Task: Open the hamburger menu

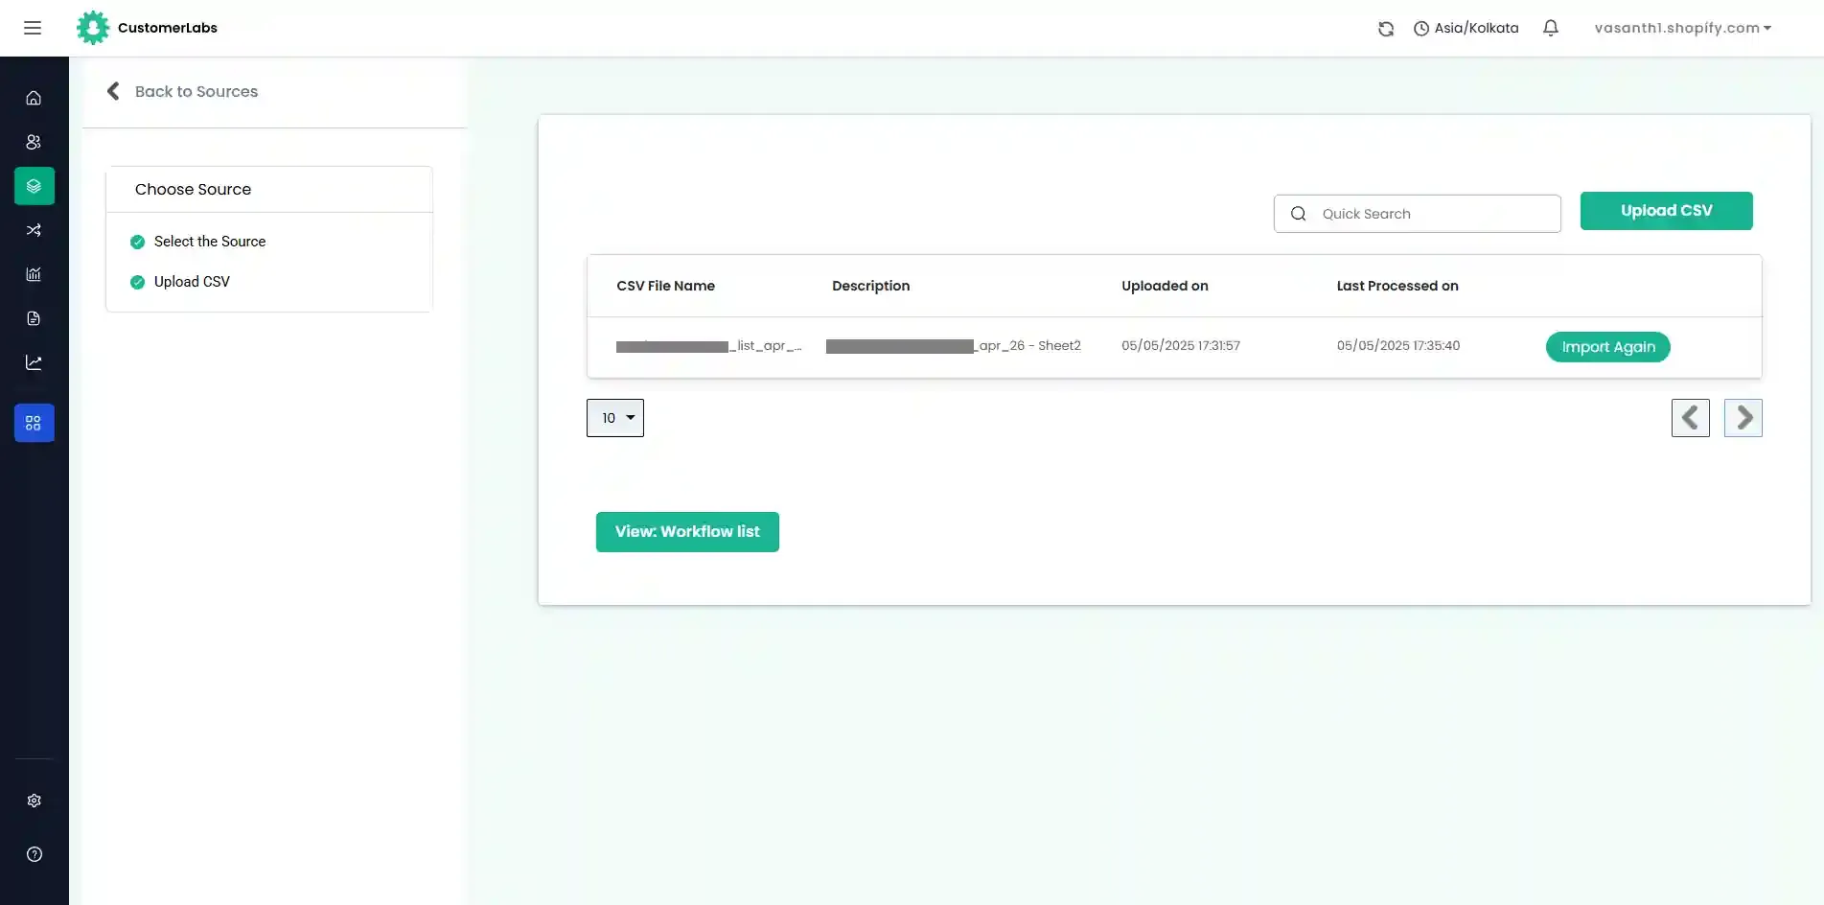Action: click(33, 28)
